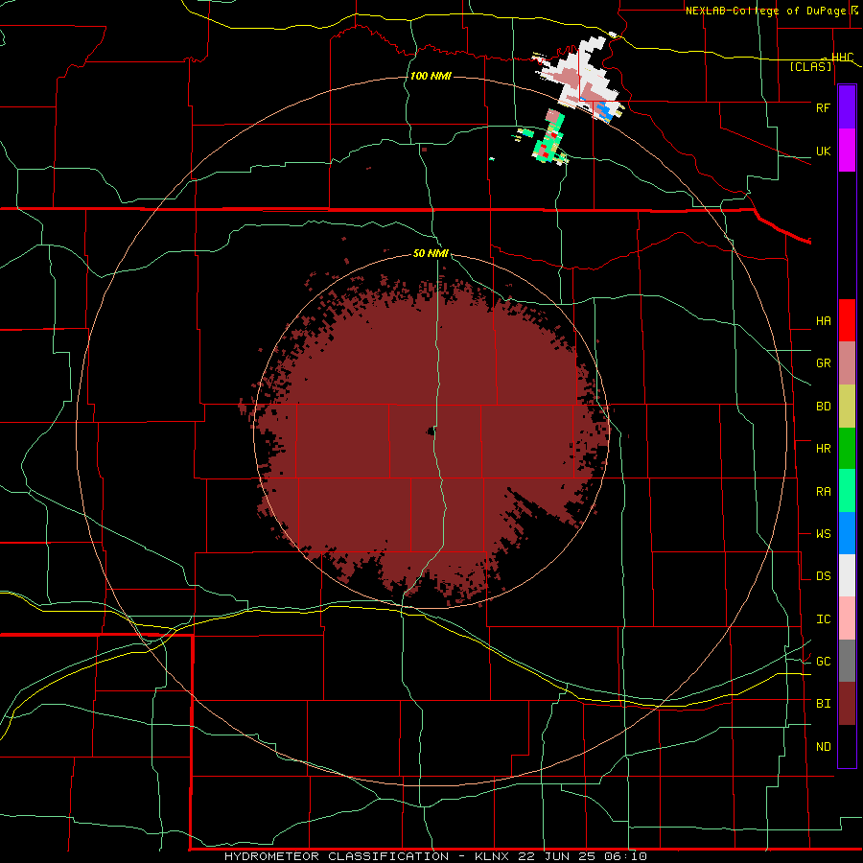Click the BI label text in legend
Viewport: 863px width, 863px height.
823,704
